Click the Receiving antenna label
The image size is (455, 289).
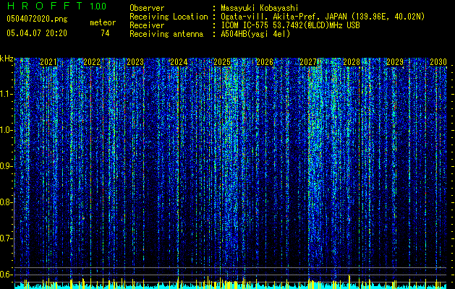tap(166, 34)
